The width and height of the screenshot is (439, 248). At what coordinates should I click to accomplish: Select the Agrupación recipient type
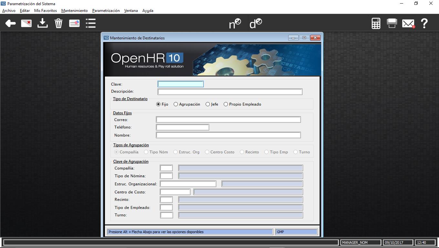pyautogui.click(x=176, y=104)
